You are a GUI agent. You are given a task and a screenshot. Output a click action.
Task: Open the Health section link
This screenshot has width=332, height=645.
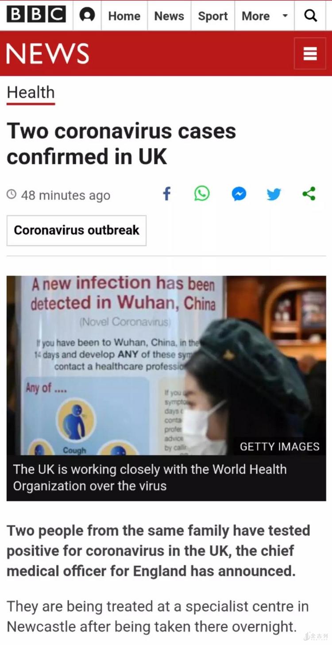(x=31, y=93)
